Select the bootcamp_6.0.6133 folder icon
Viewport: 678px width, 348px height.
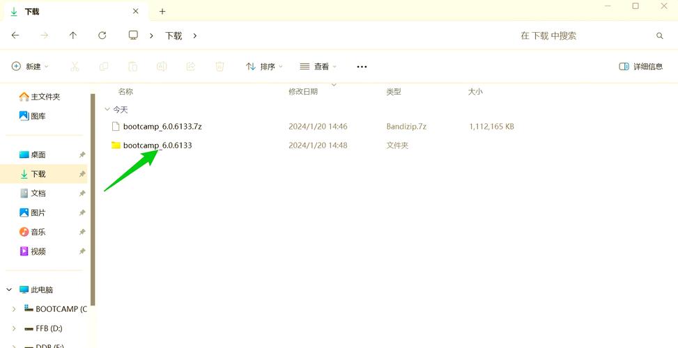point(116,145)
